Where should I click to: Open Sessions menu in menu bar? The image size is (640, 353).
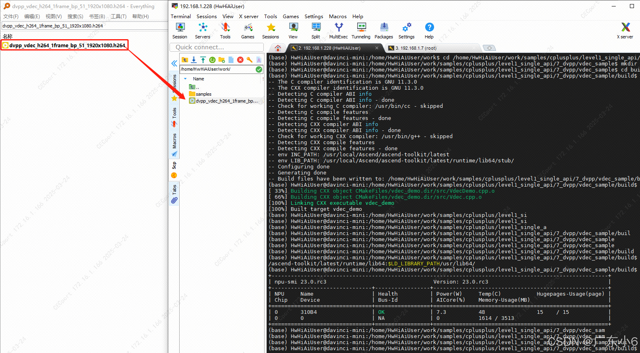[207, 17]
